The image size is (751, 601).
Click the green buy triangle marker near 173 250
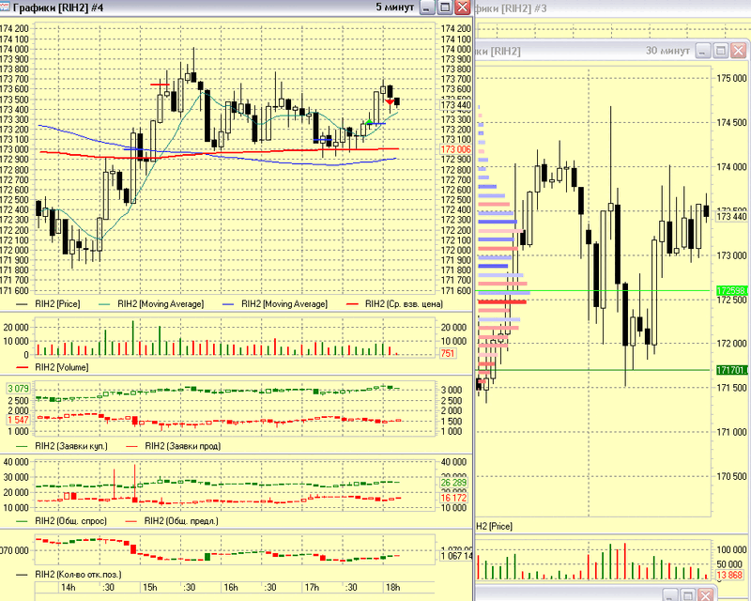tap(369, 122)
